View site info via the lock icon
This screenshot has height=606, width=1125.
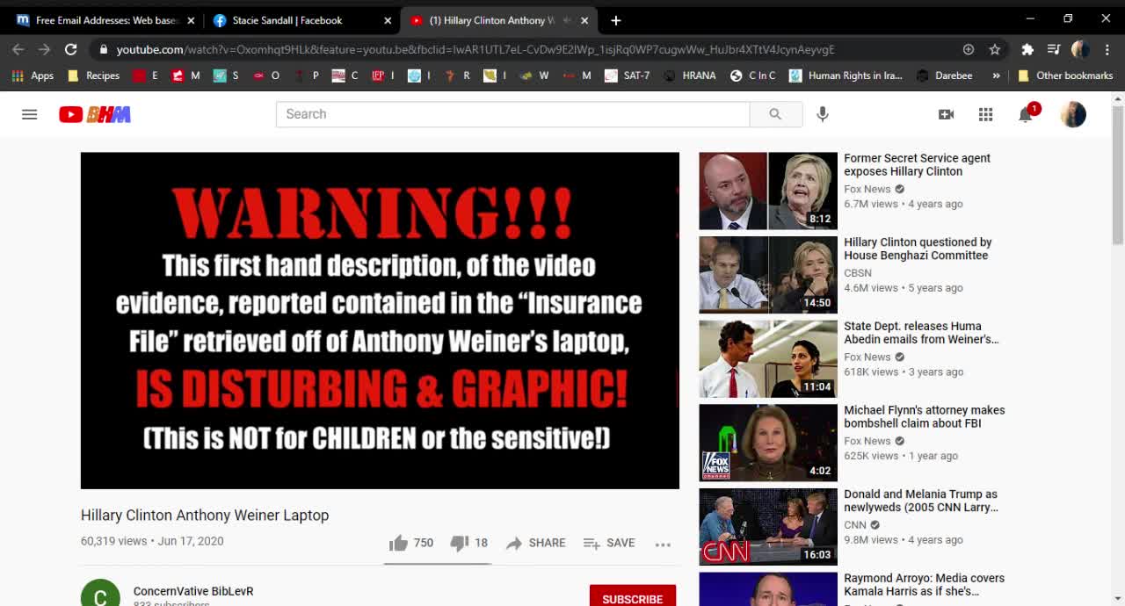click(104, 49)
